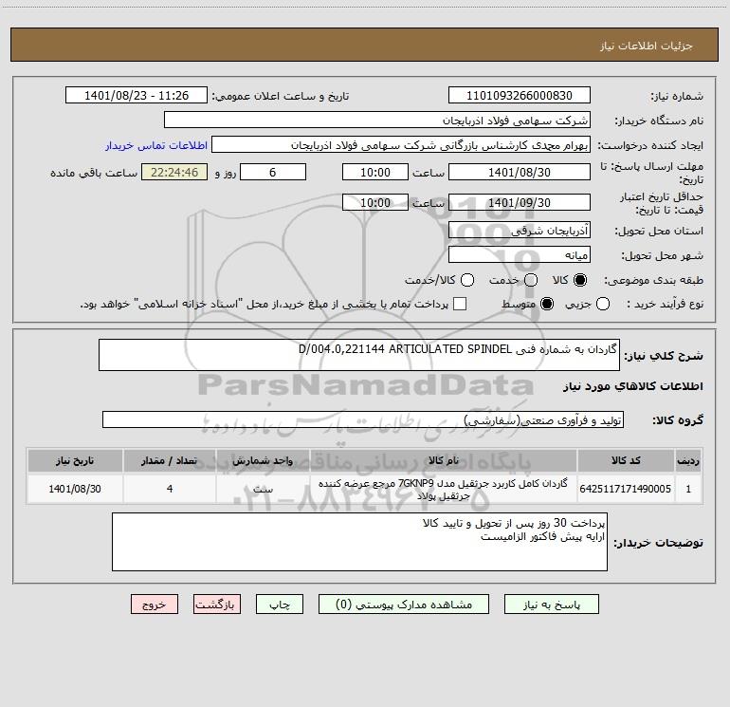Click the product name cell گاردان کامل
This screenshot has width=730, height=707.
(444, 489)
